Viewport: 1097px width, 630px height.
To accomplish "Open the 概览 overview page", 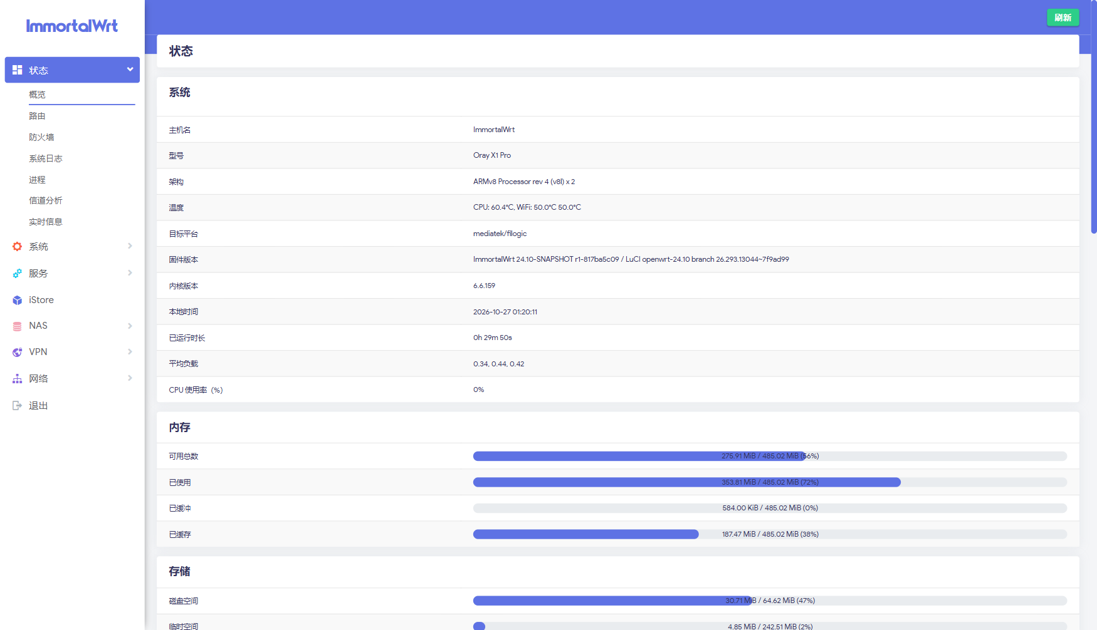I will [37, 95].
